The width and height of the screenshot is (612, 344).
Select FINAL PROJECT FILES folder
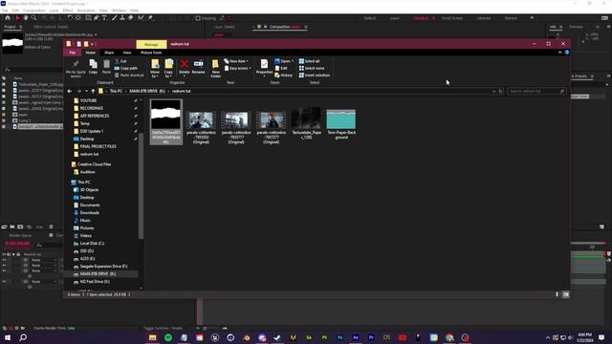click(98, 146)
